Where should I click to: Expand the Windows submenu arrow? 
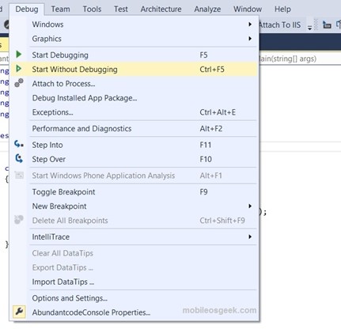250,25
